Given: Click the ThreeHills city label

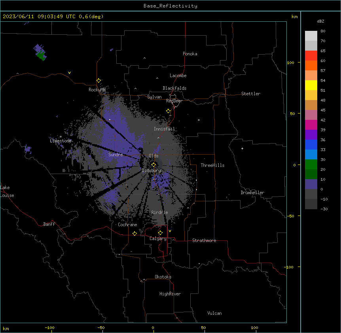Looking at the screenshot, I should click(x=212, y=165).
